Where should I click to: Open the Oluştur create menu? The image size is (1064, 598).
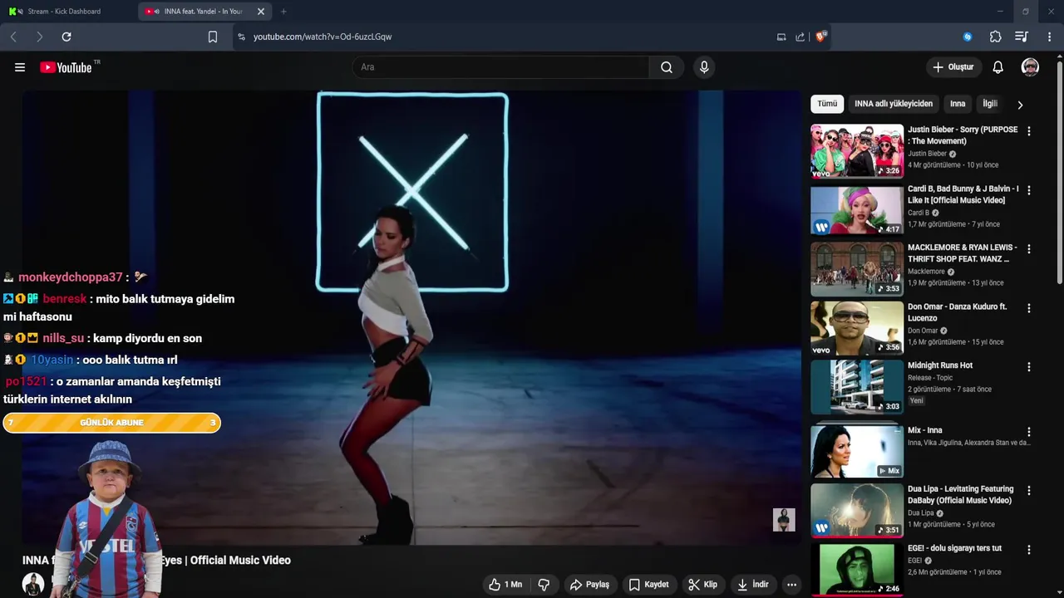click(x=953, y=67)
